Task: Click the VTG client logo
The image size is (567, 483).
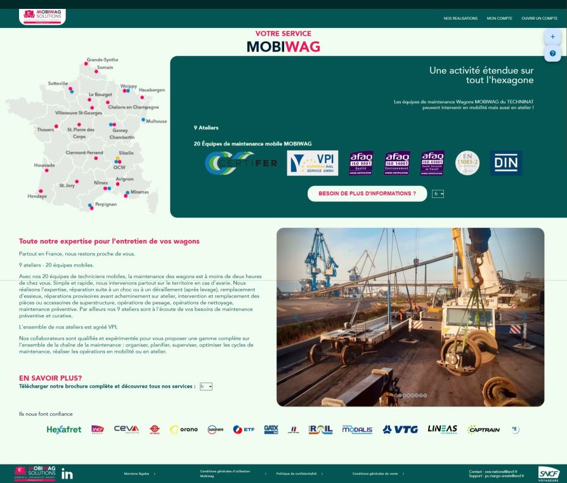Action: click(x=400, y=430)
